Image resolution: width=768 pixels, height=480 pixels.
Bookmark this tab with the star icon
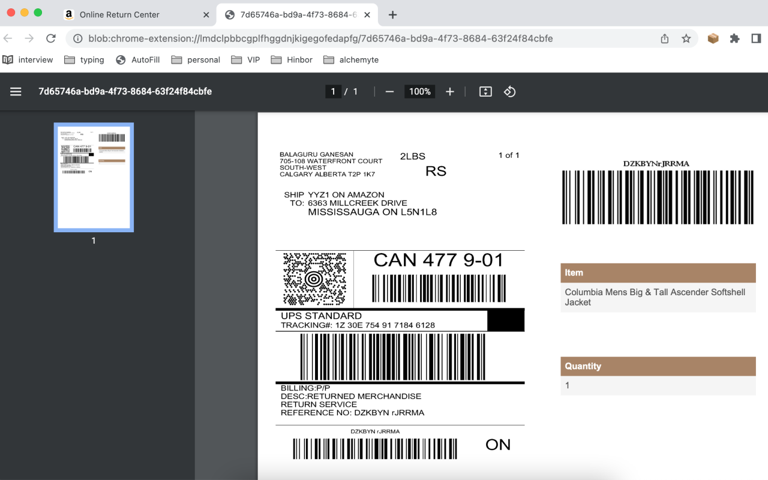click(686, 38)
